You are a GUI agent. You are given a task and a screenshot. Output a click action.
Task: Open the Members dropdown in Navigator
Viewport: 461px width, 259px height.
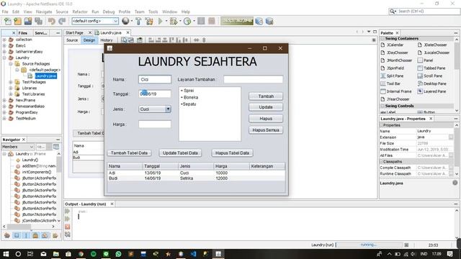tap(17, 147)
